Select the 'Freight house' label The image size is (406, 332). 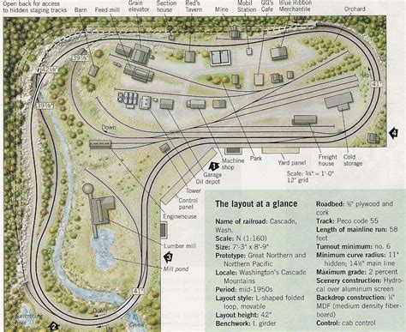[x=327, y=160]
